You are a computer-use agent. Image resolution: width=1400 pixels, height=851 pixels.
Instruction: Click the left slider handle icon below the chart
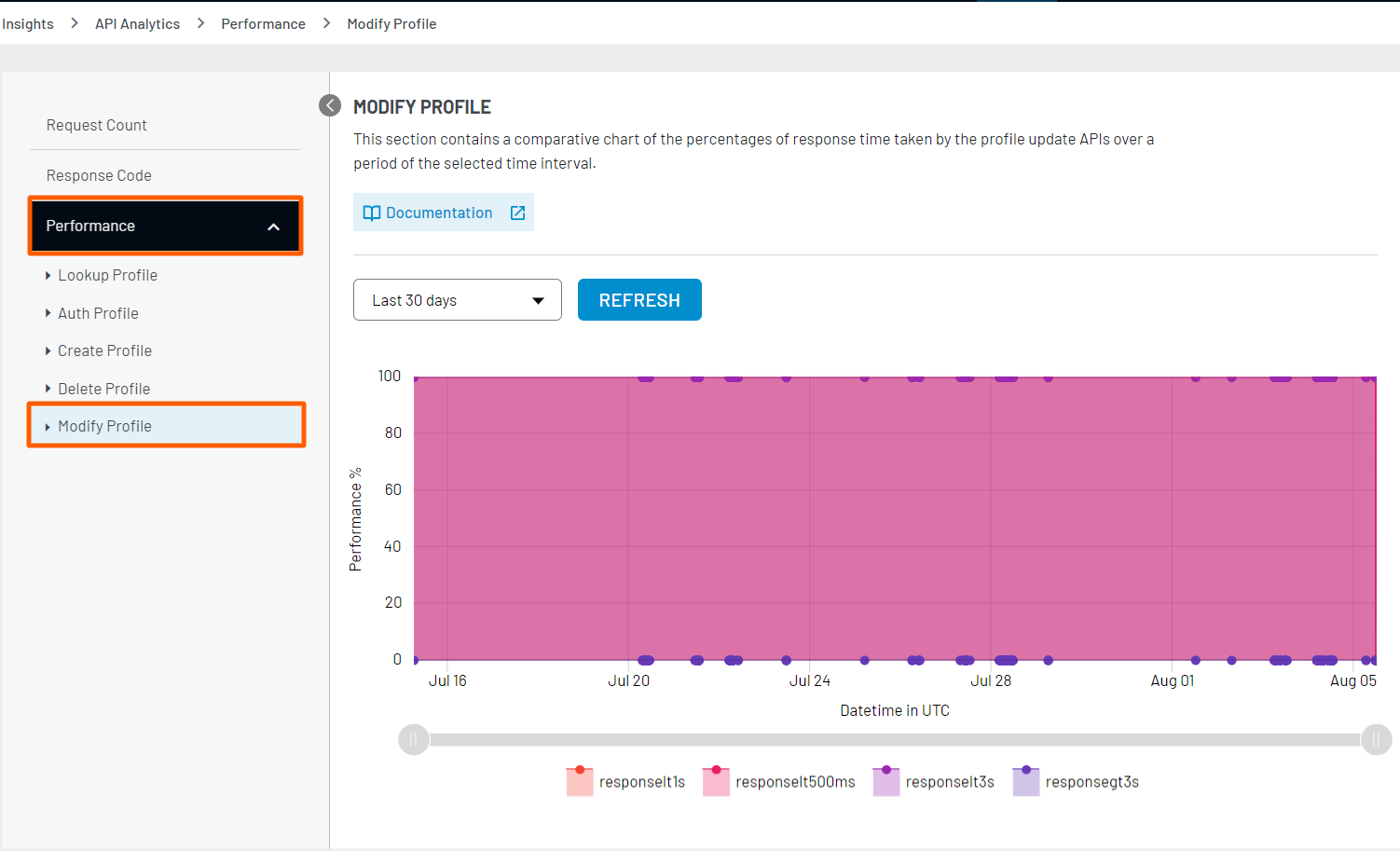click(413, 739)
